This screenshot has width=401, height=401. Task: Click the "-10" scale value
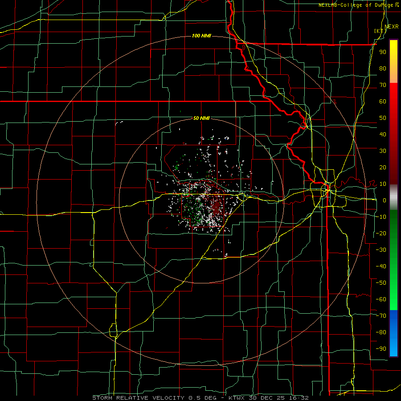coord(381,217)
